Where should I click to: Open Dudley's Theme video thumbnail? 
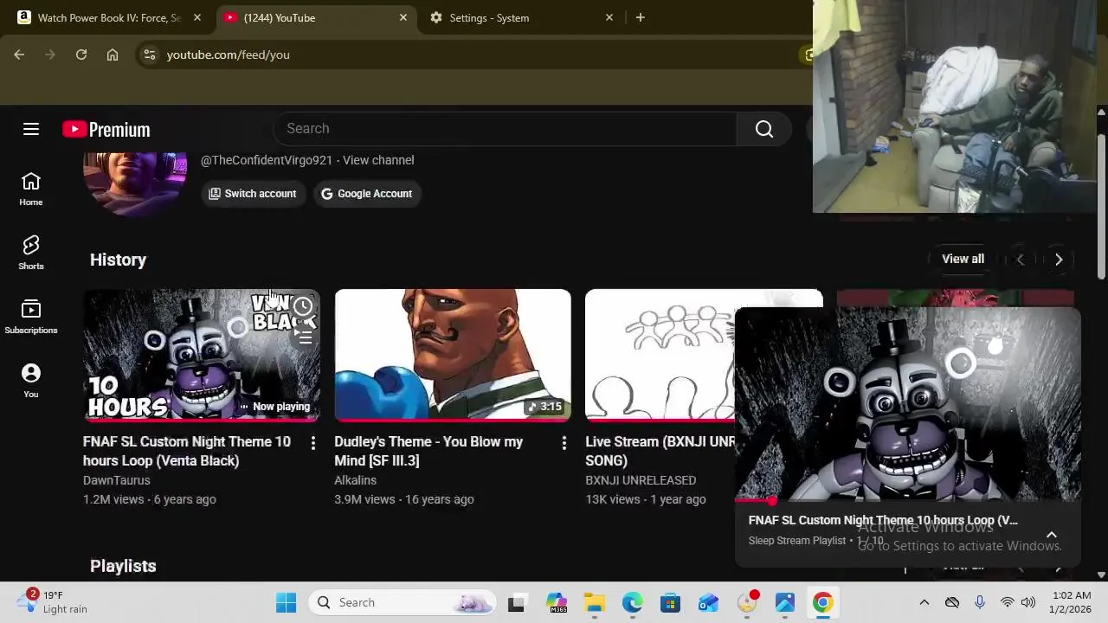click(x=453, y=356)
